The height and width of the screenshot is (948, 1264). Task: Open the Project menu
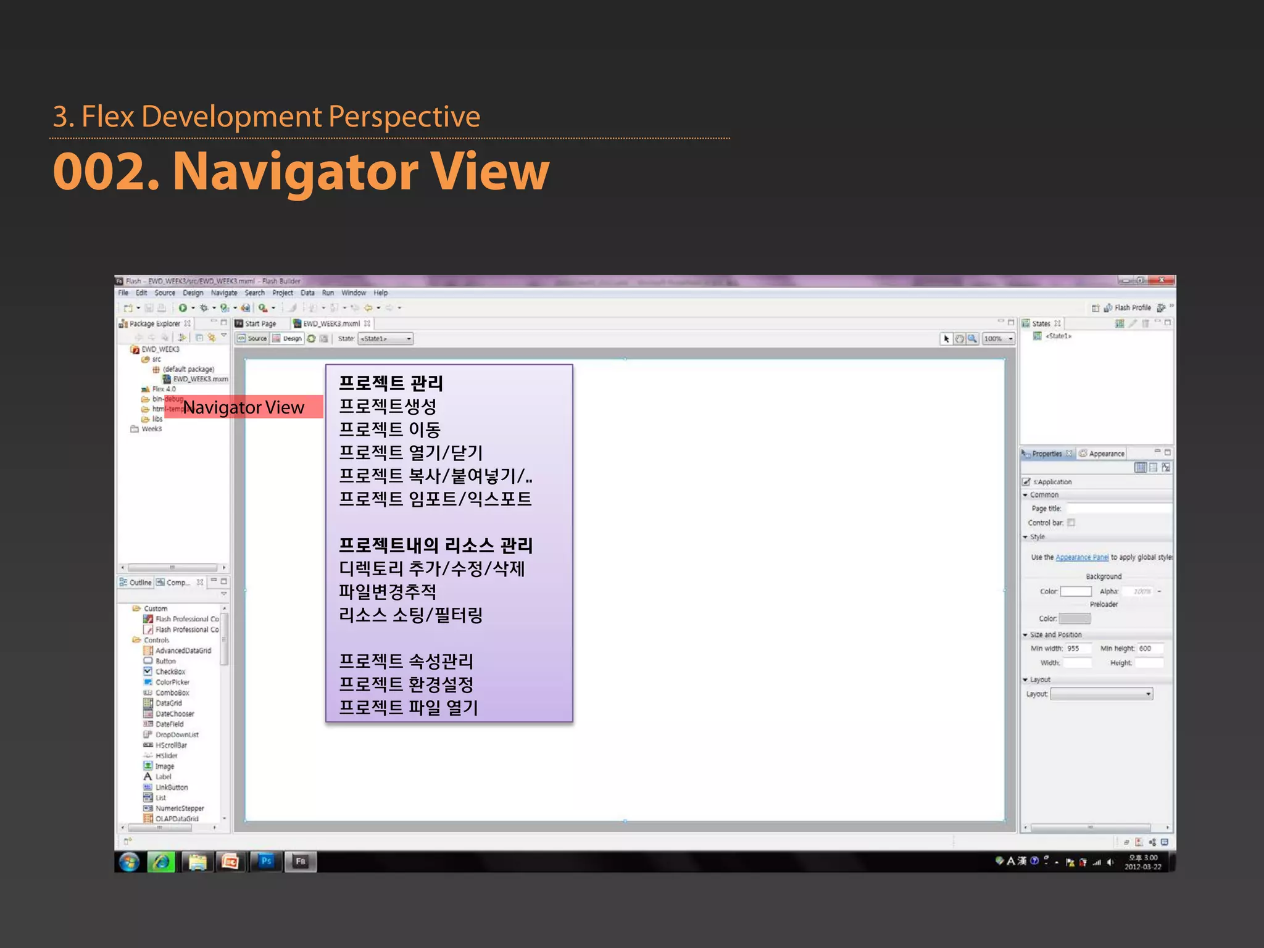(283, 293)
